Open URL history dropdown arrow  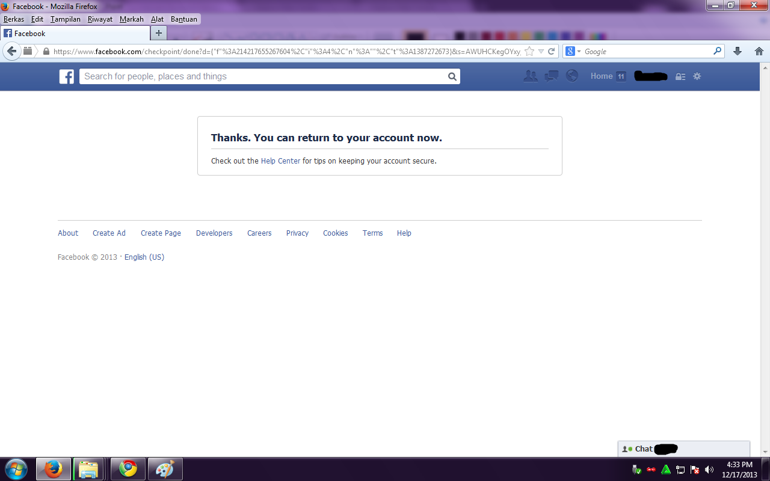pos(541,52)
